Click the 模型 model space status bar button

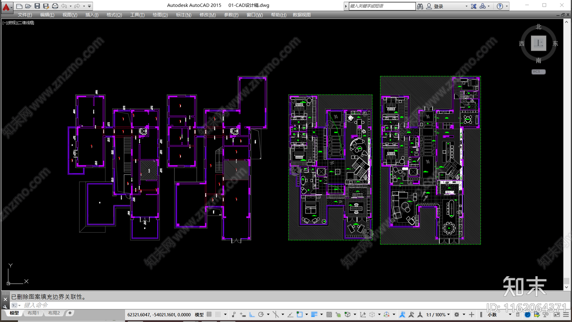click(199, 315)
